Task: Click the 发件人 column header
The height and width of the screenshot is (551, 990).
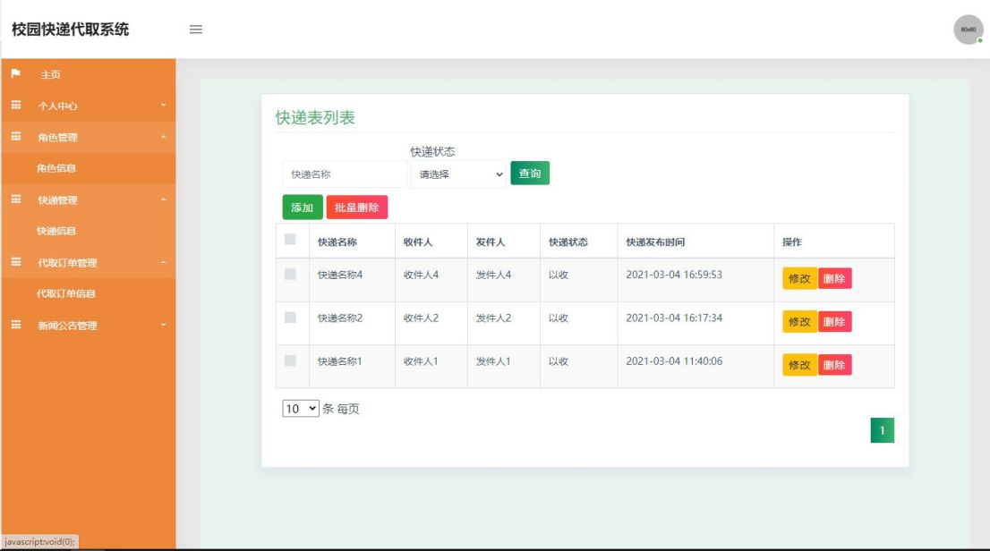Action: (x=491, y=242)
